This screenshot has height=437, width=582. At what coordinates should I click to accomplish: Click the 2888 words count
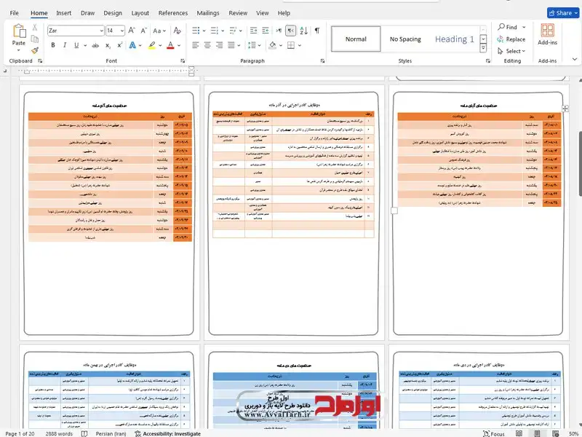coord(59,433)
